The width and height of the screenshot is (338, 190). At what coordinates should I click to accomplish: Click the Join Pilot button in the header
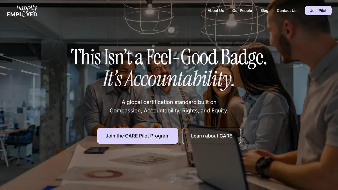[318, 11]
